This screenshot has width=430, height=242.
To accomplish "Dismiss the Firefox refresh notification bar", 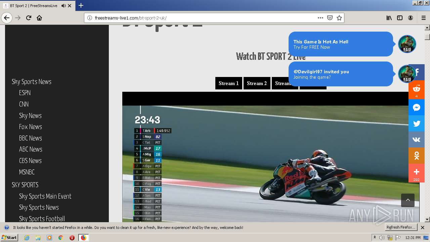I will tap(423, 228).
